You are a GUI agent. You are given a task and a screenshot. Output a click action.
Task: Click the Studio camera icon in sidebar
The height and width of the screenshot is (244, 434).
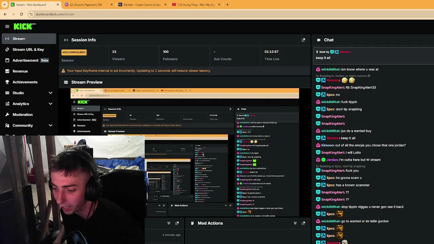pyautogui.click(x=7, y=93)
